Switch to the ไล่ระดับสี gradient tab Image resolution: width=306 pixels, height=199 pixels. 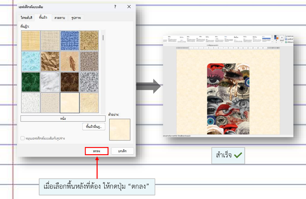click(x=26, y=18)
